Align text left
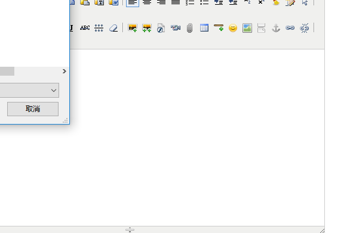 point(133,2)
